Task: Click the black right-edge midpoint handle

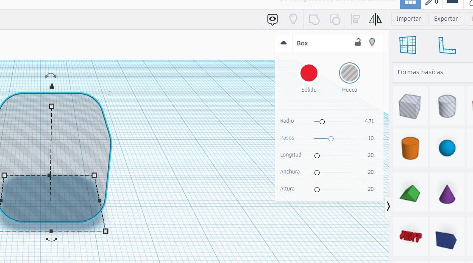Action: click(100, 200)
